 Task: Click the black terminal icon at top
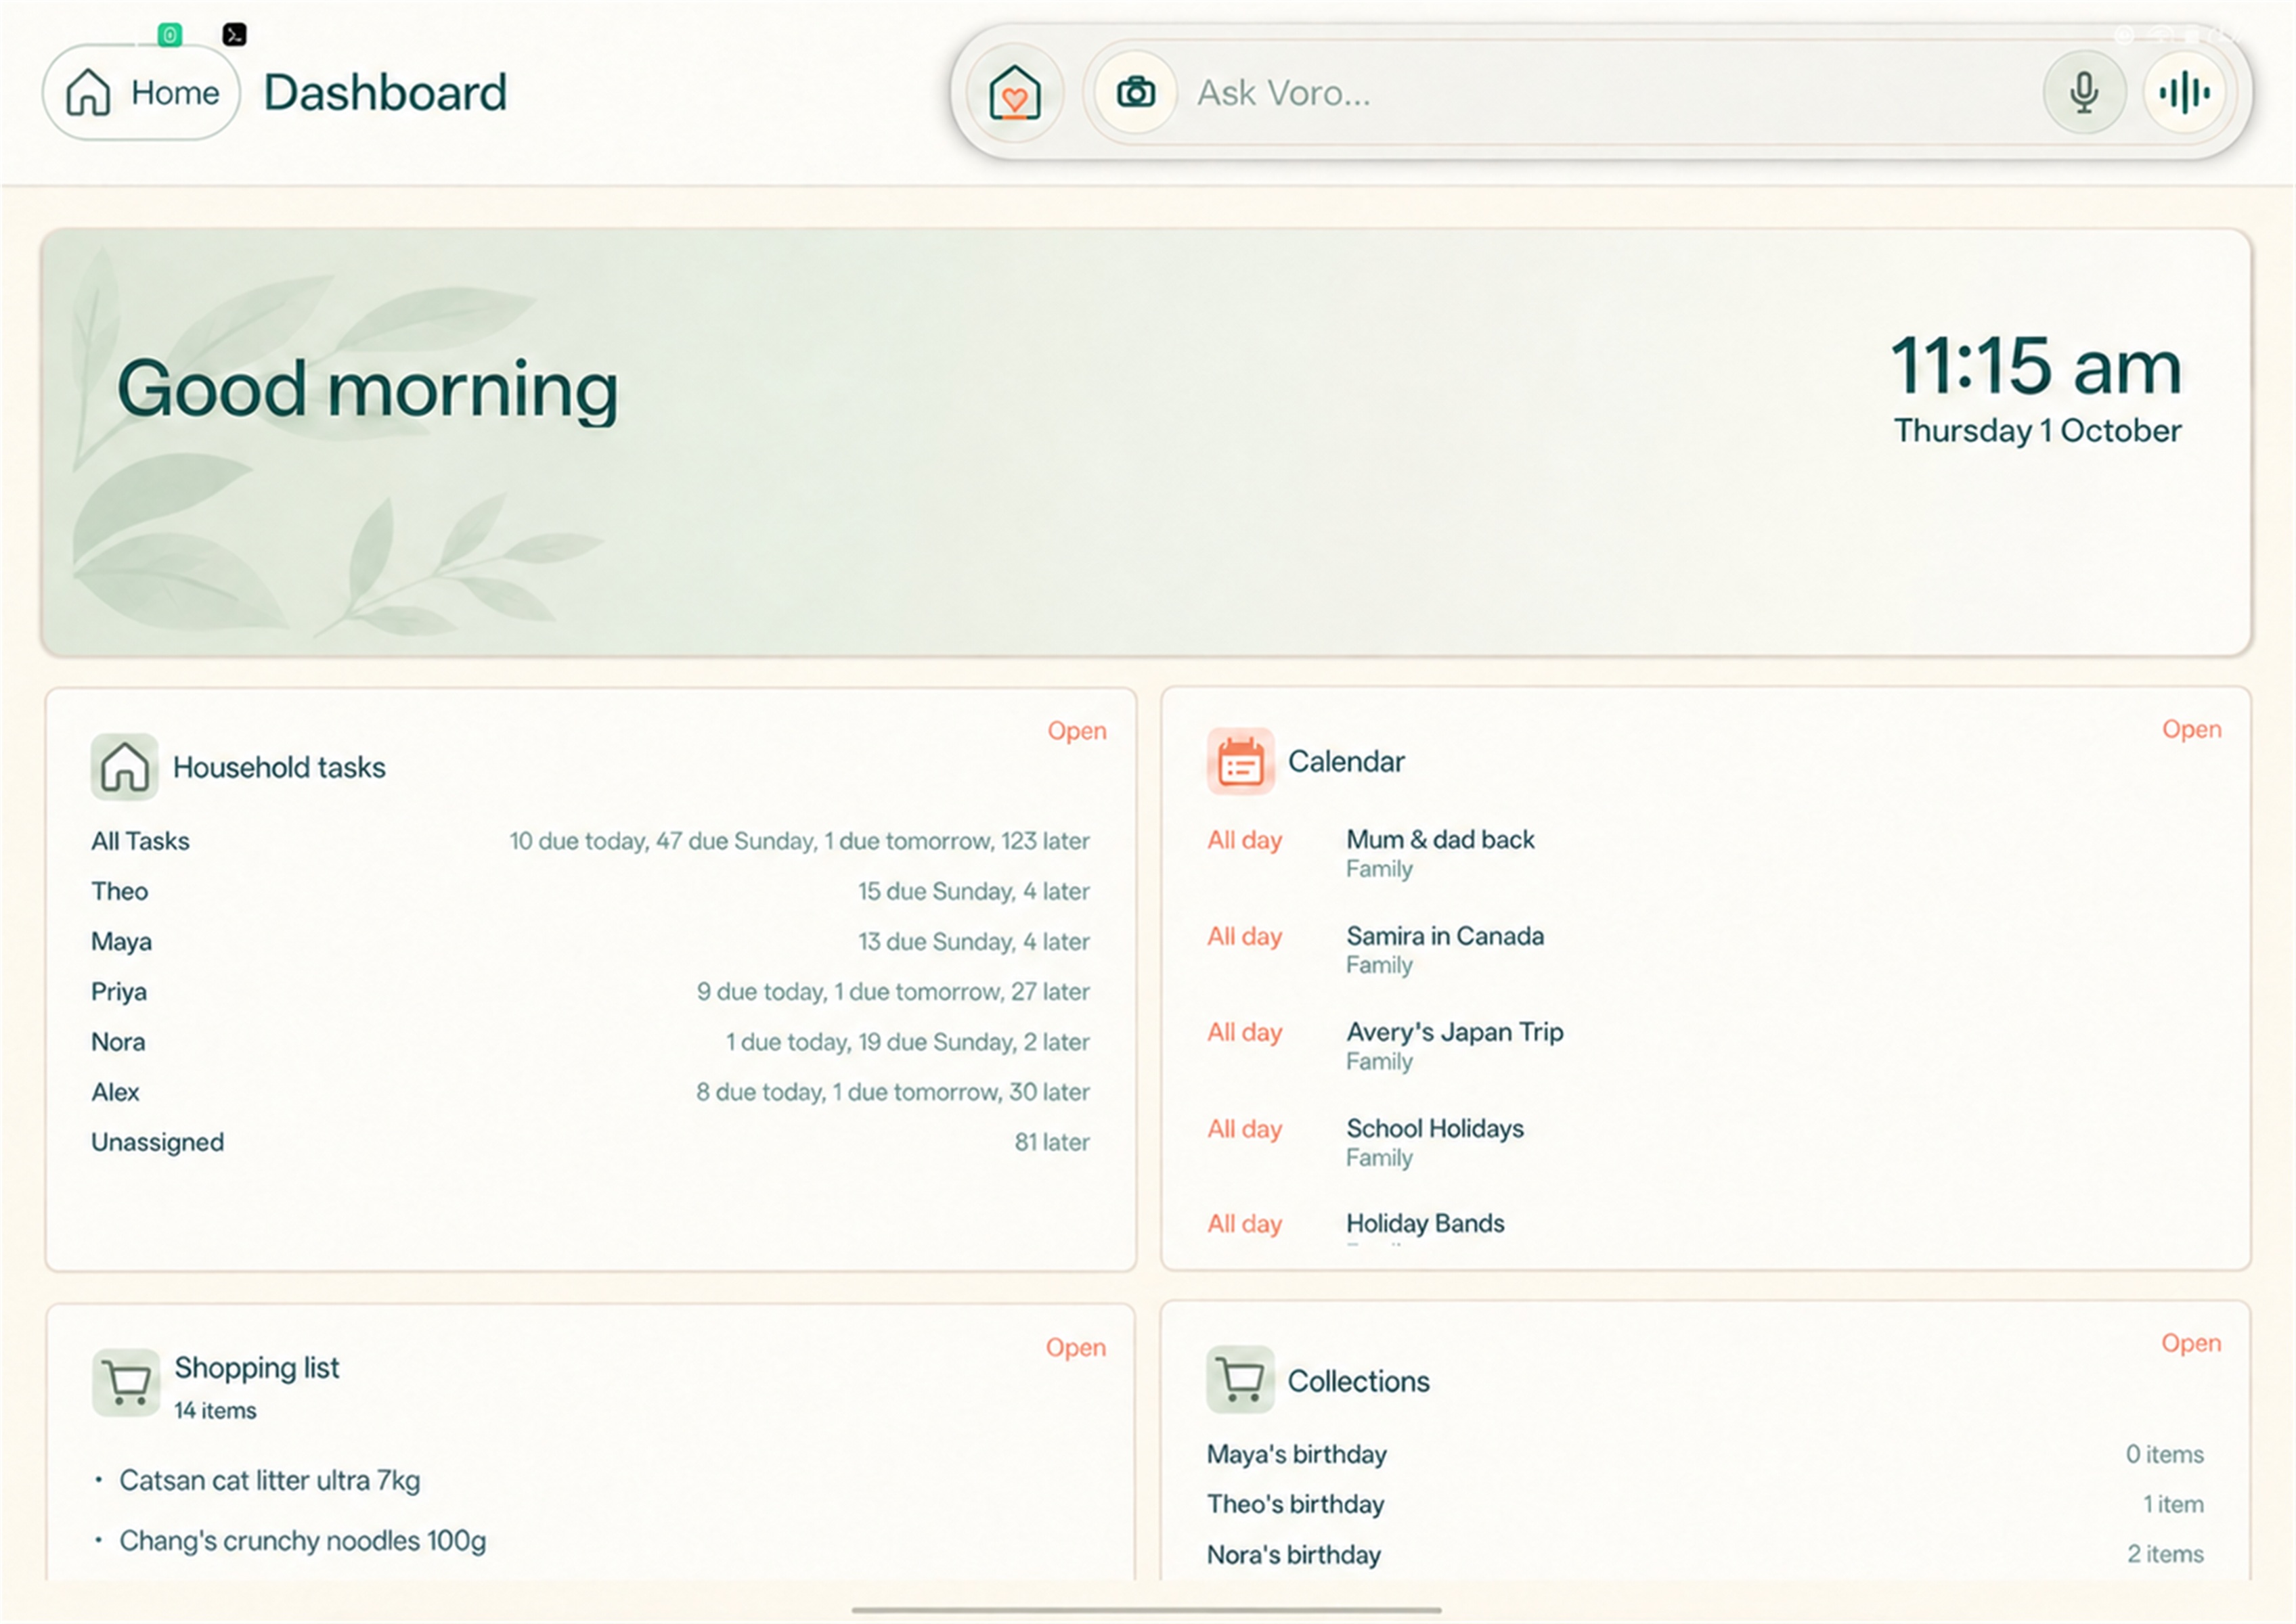(x=234, y=35)
